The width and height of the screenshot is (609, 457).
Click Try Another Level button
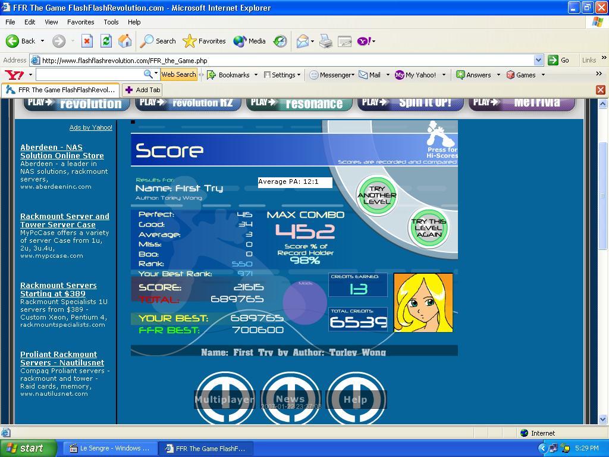(376, 195)
